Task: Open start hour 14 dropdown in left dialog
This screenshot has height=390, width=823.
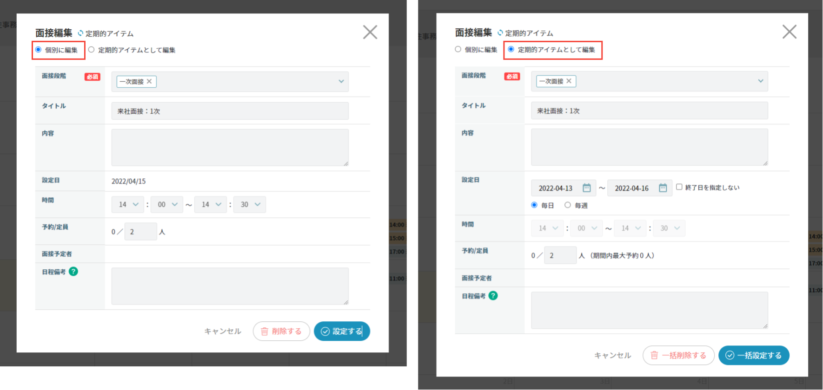Action: (x=128, y=204)
